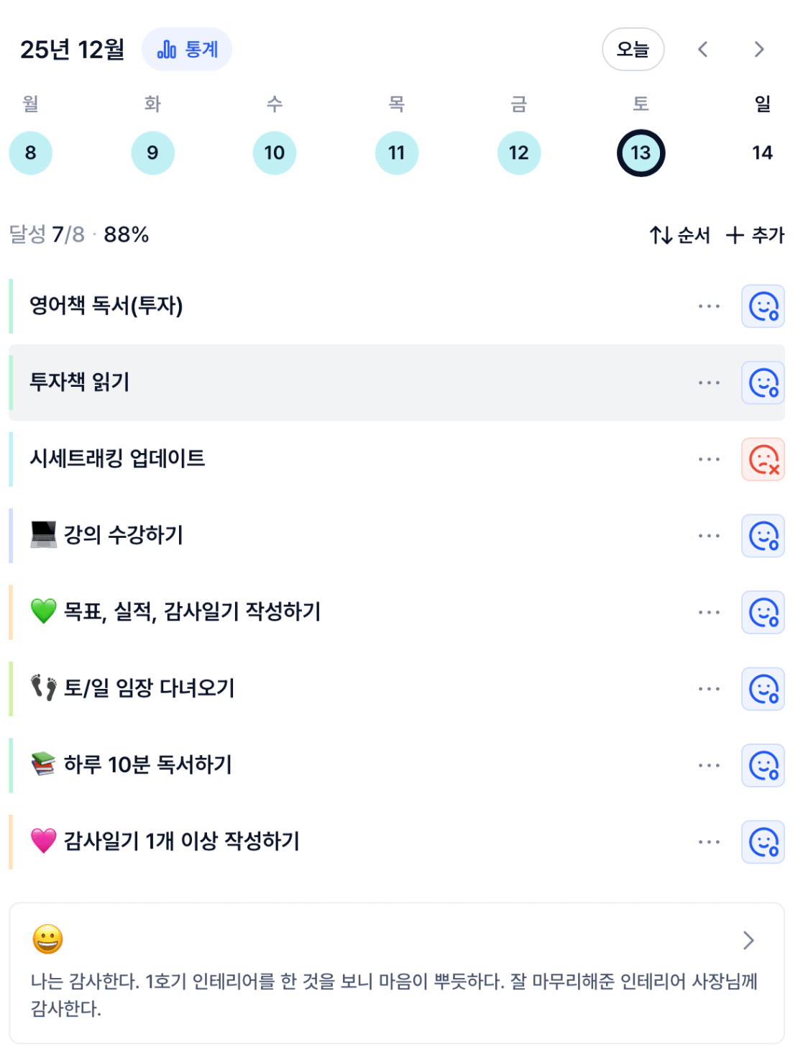Expand the gratitude journal entry chevron

coord(748,940)
